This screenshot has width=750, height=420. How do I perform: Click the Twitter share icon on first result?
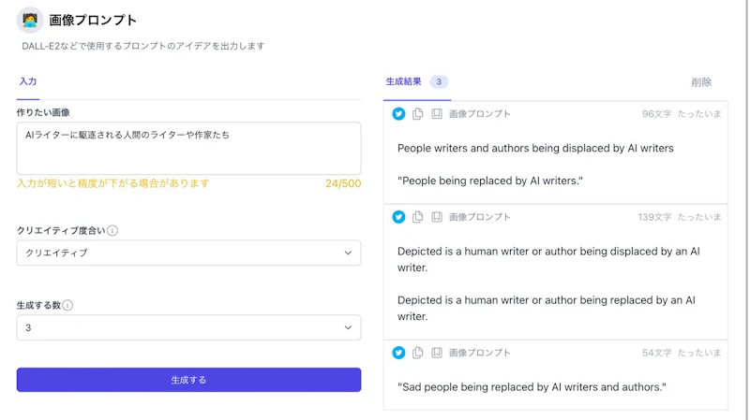tap(398, 114)
